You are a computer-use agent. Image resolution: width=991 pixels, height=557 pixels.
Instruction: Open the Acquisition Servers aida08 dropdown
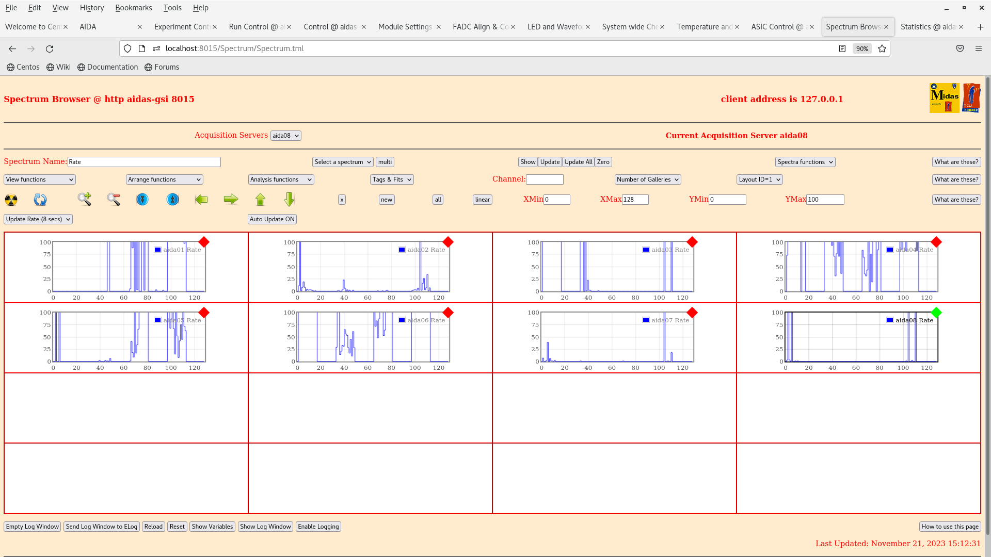(x=285, y=136)
